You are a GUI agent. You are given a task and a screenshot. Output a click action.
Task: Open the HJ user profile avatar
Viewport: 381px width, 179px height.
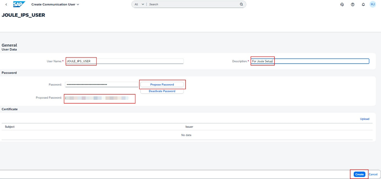click(x=373, y=4)
